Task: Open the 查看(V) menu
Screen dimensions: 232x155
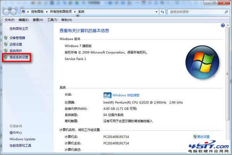Action: pyautogui.click(x=38, y=20)
